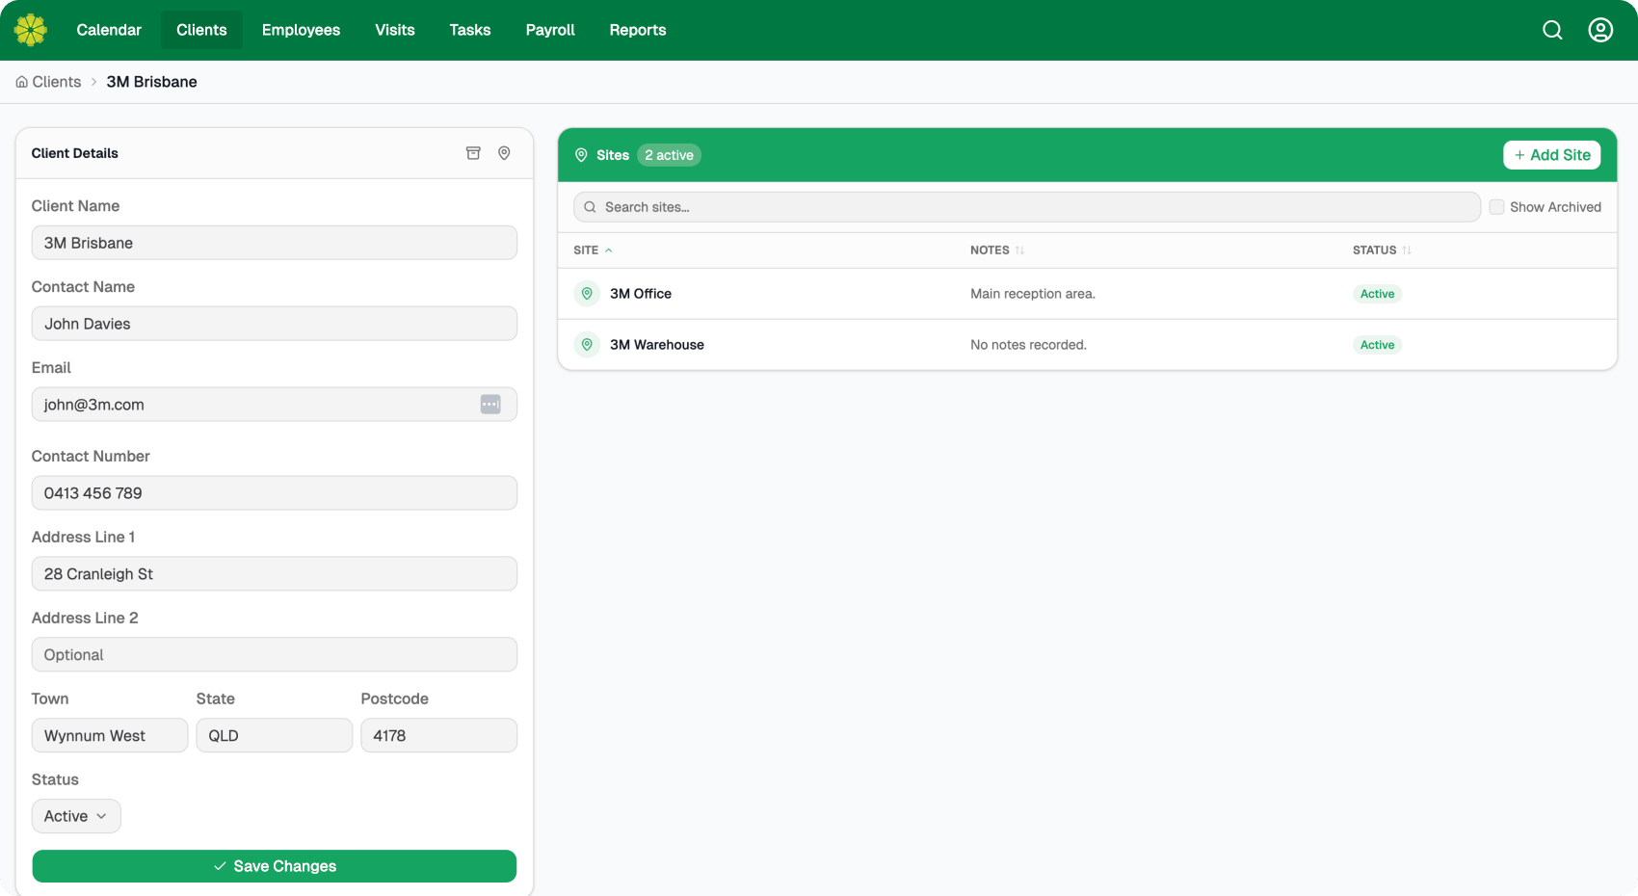This screenshot has width=1638, height=896.
Task: Click the location pin beside 3M Office
Action: pyautogui.click(x=587, y=293)
